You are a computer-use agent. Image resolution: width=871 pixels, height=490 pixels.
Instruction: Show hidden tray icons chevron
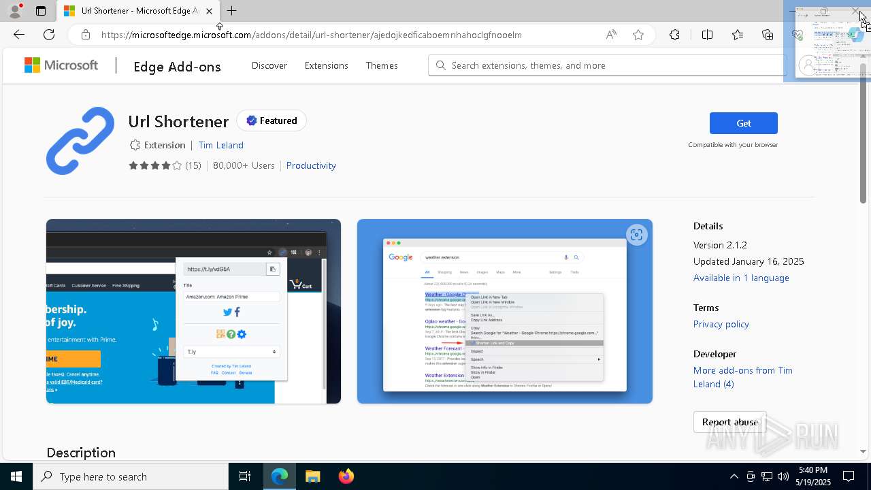click(x=734, y=476)
